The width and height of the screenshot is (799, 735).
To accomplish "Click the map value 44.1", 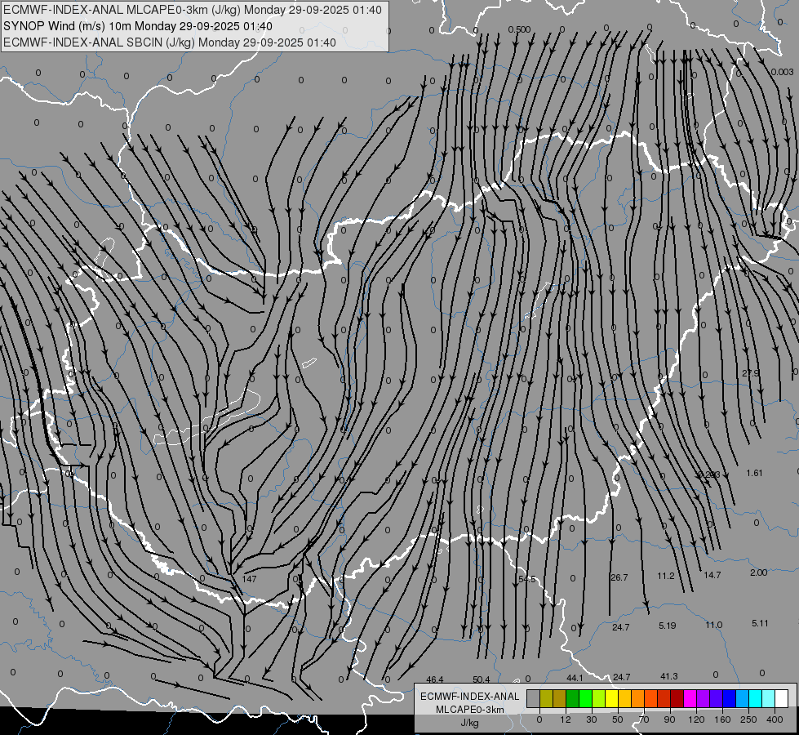I will pos(575,678).
